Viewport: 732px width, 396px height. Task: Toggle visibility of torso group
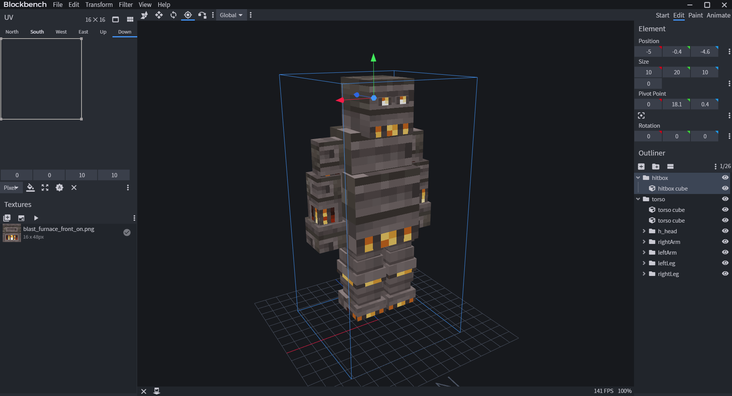click(x=725, y=199)
